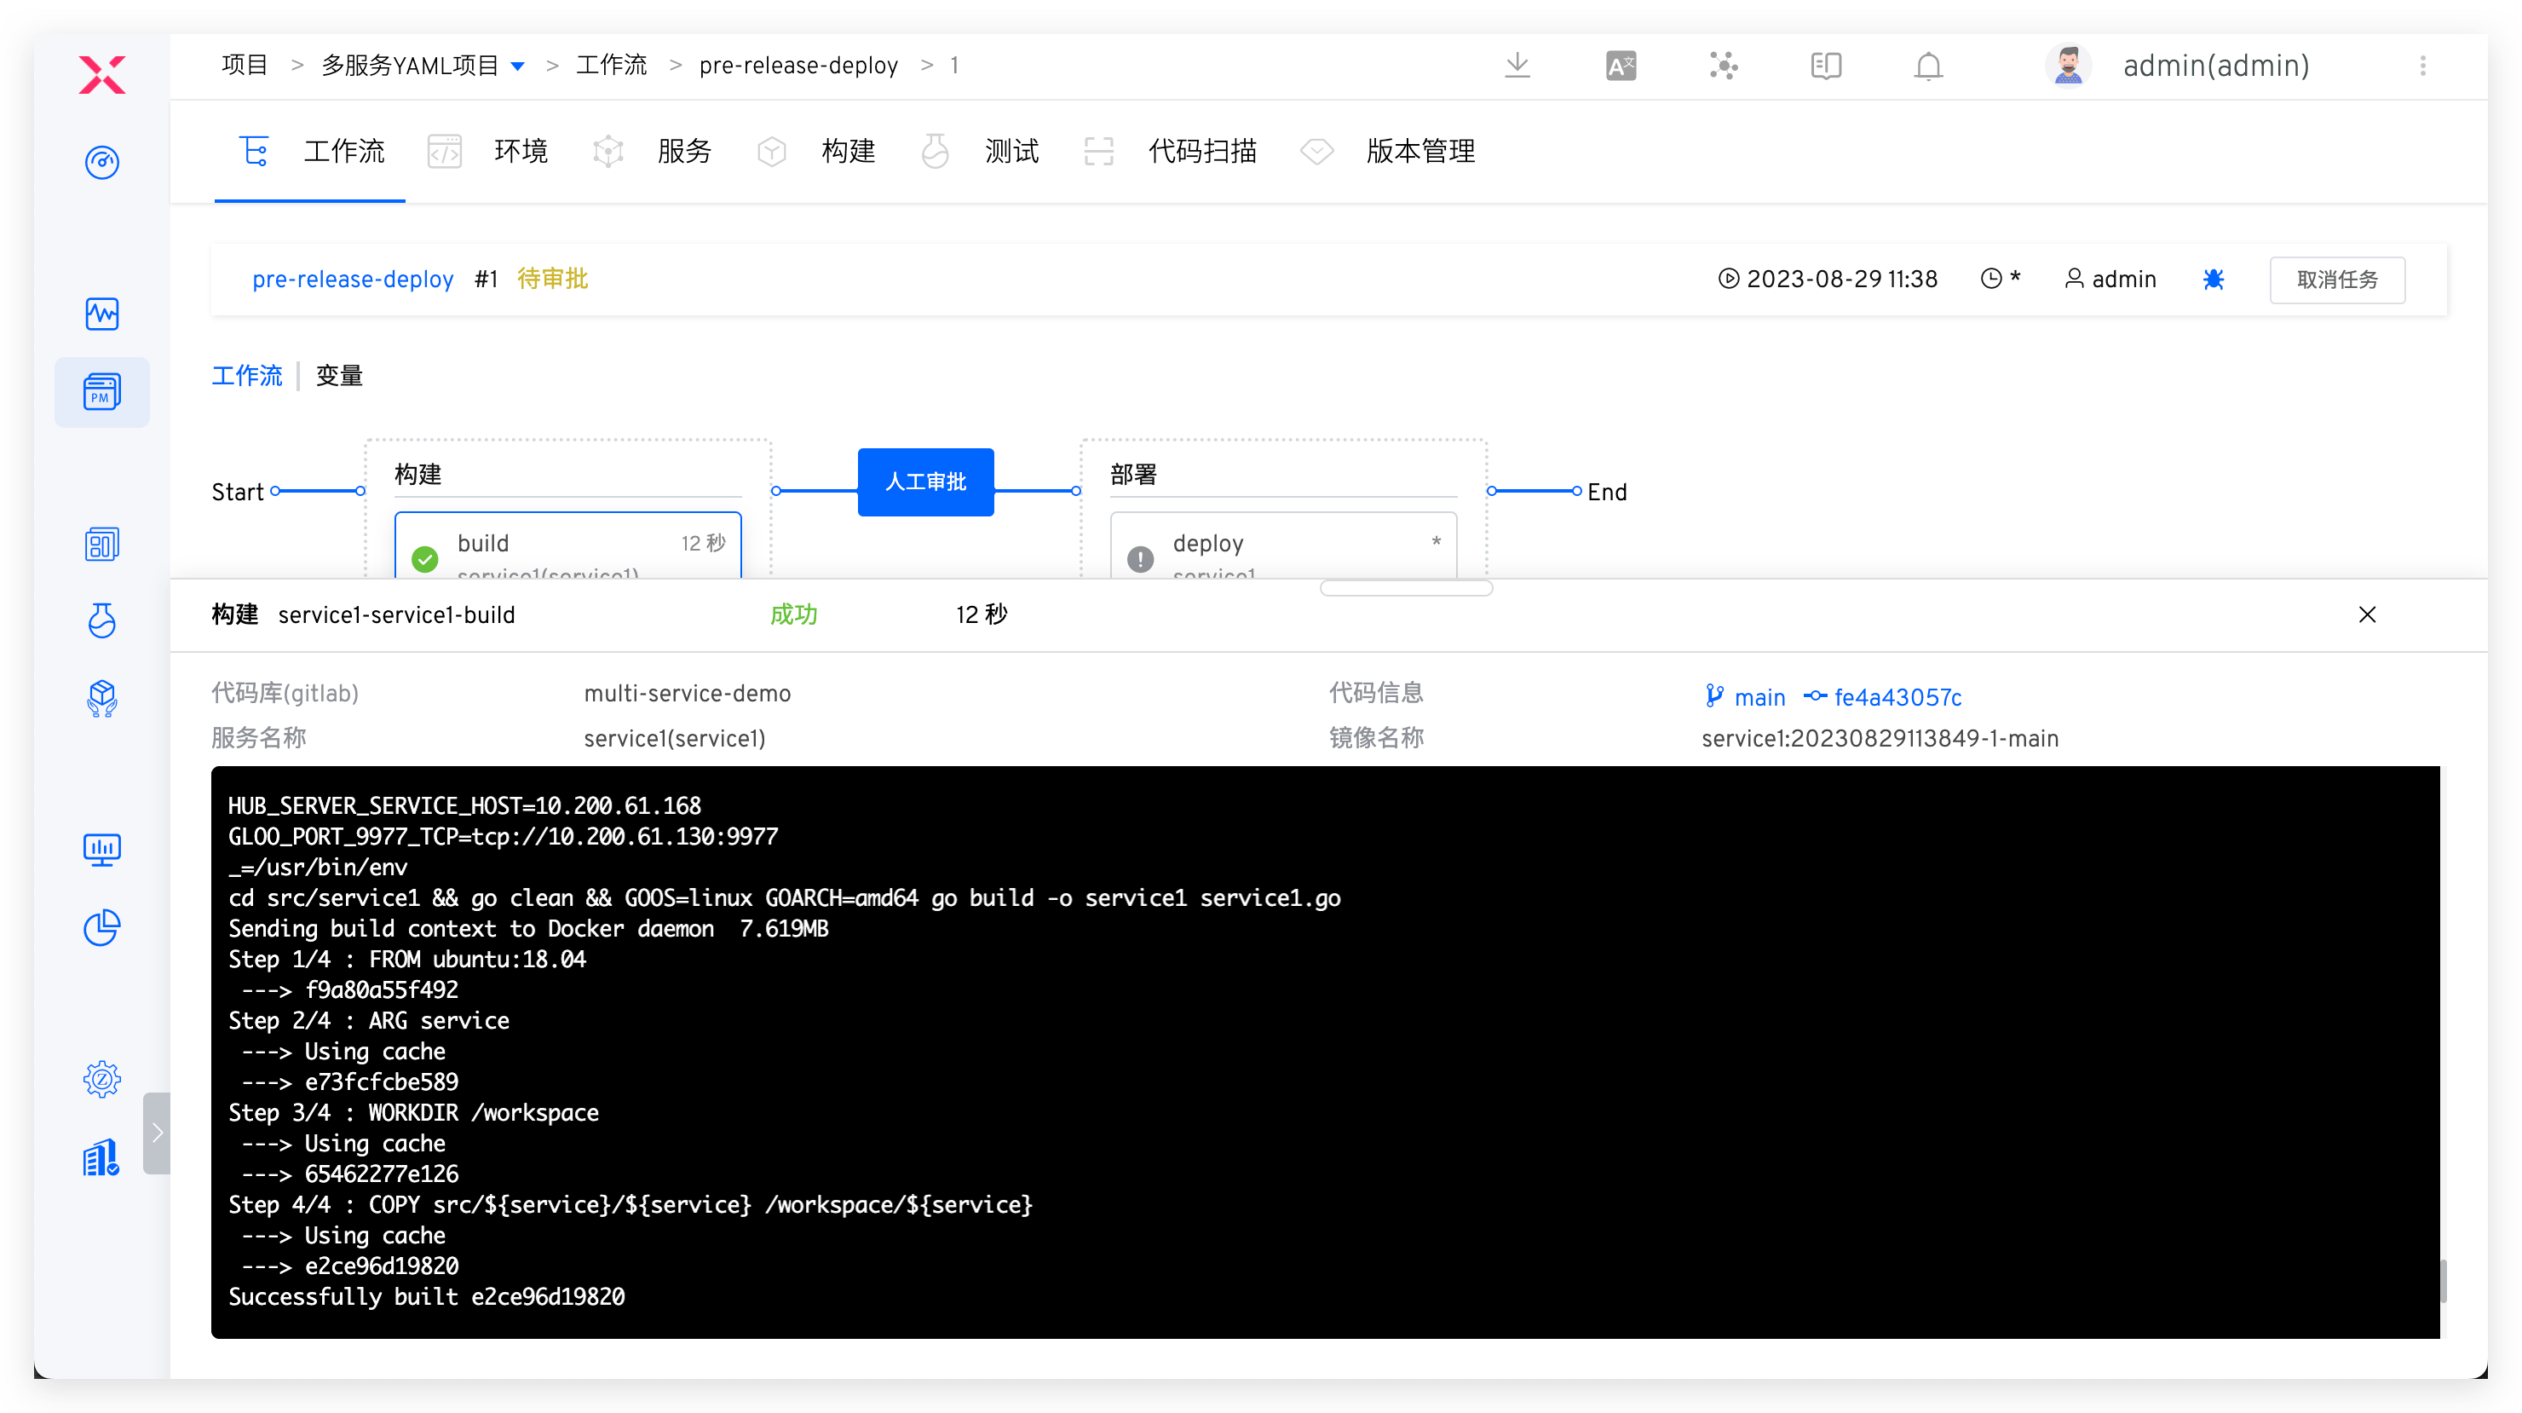Close the service1-service1-build log panel
2522x1413 pixels.
[2367, 615]
